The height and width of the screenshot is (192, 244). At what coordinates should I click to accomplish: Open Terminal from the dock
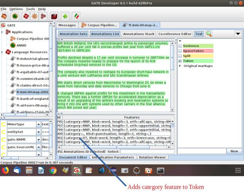coord(160,170)
